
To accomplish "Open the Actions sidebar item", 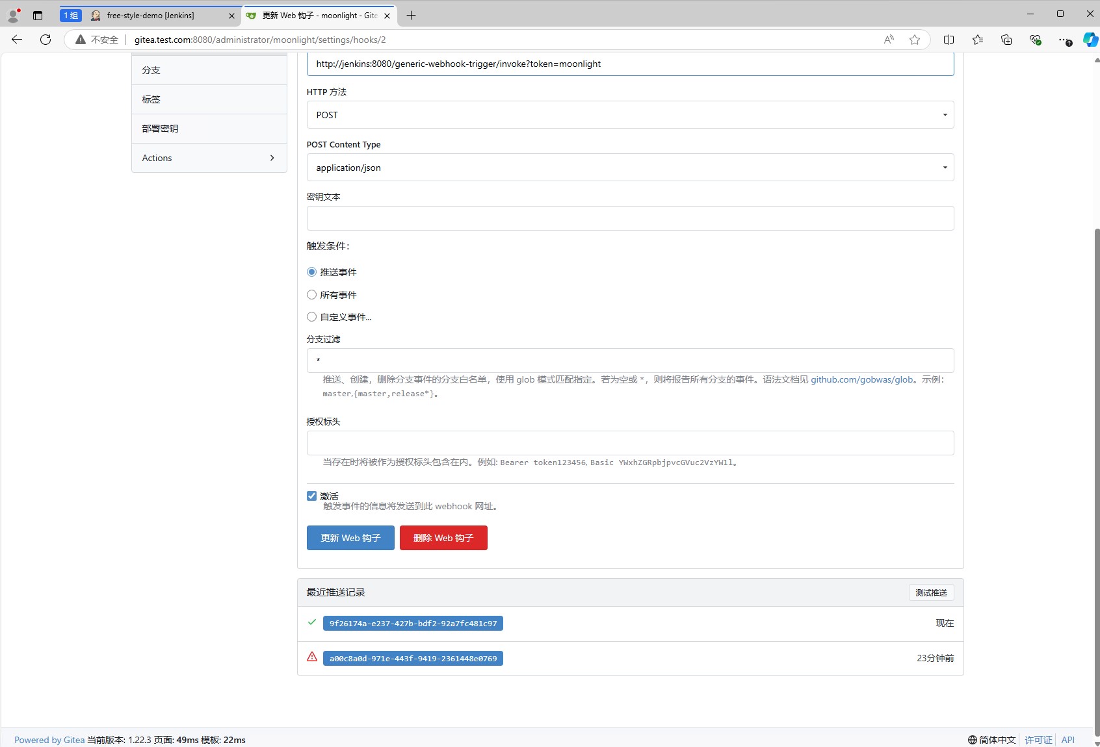I will [209, 158].
